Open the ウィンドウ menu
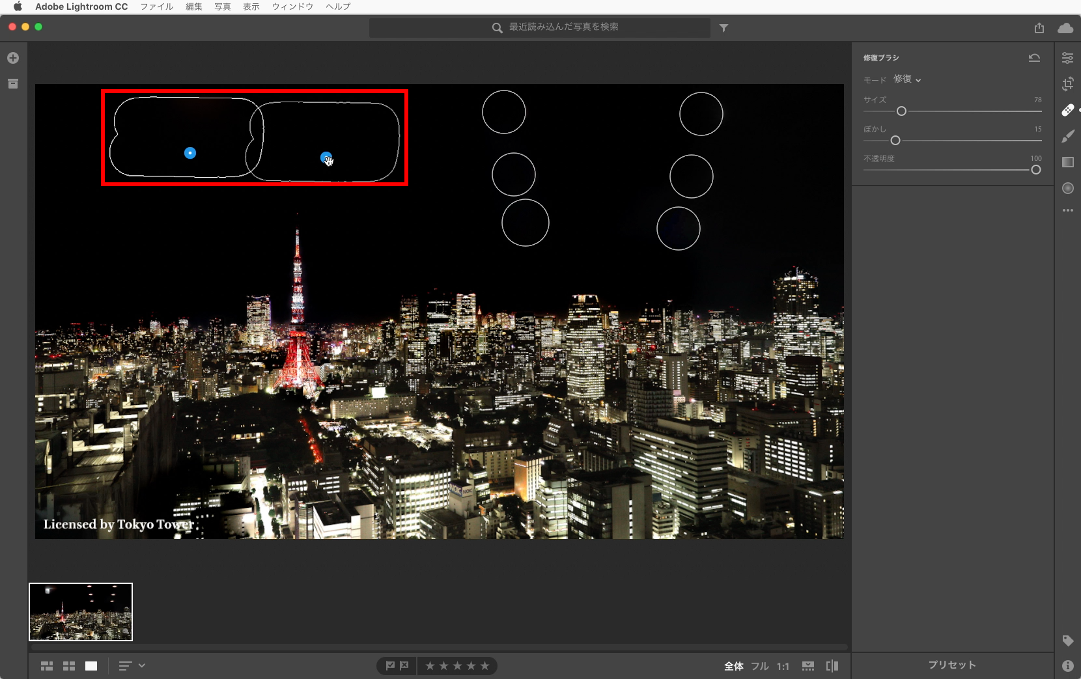Image resolution: width=1081 pixels, height=679 pixels. 292,7
